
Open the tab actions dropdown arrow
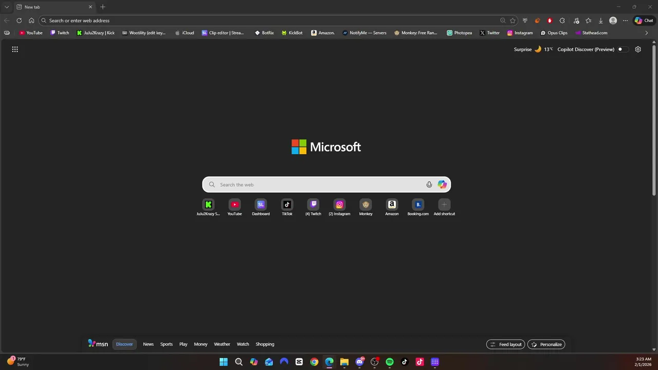point(7,7)
